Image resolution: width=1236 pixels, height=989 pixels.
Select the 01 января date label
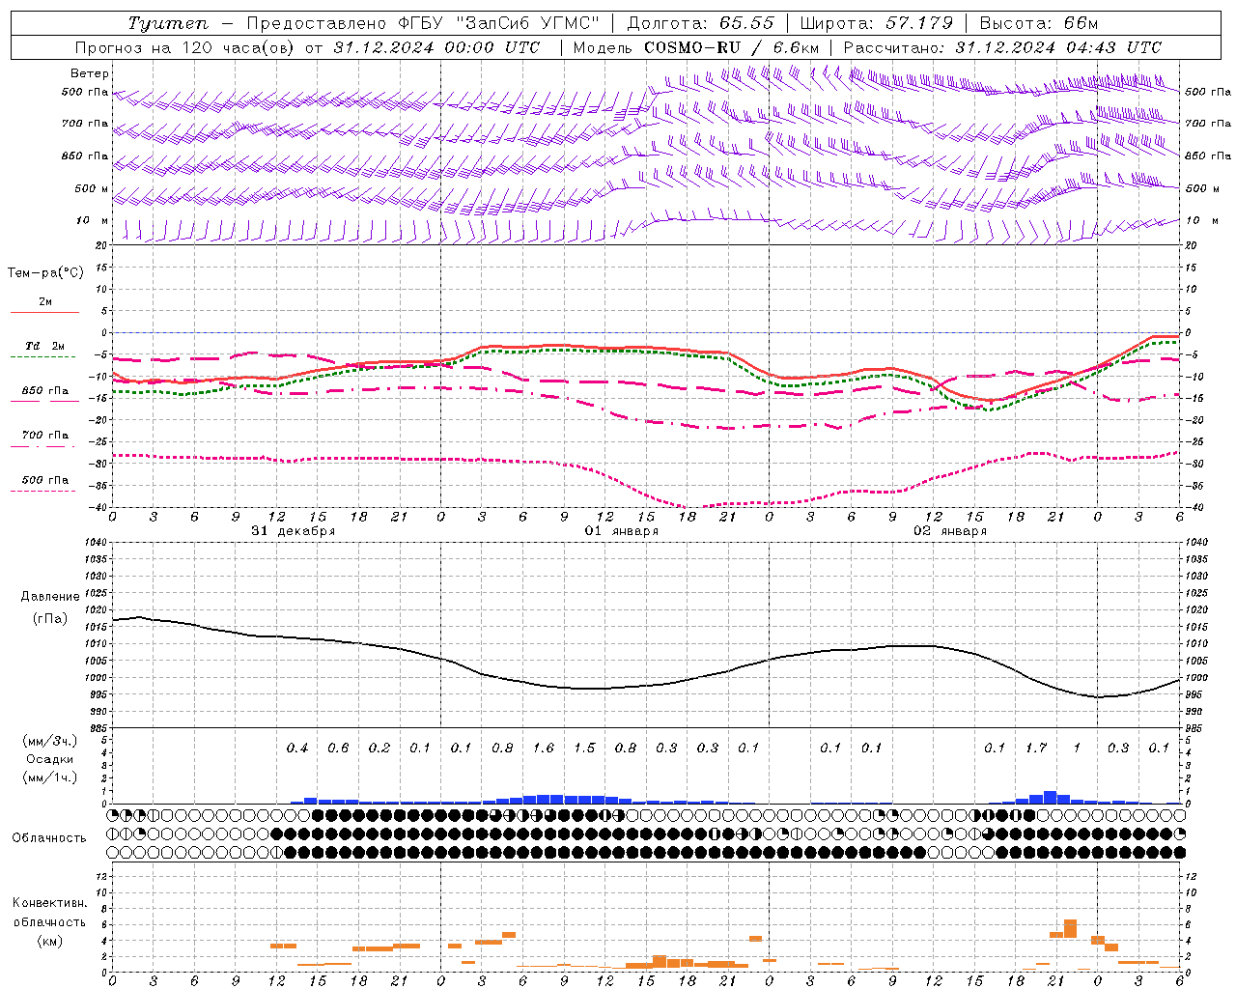622,531
